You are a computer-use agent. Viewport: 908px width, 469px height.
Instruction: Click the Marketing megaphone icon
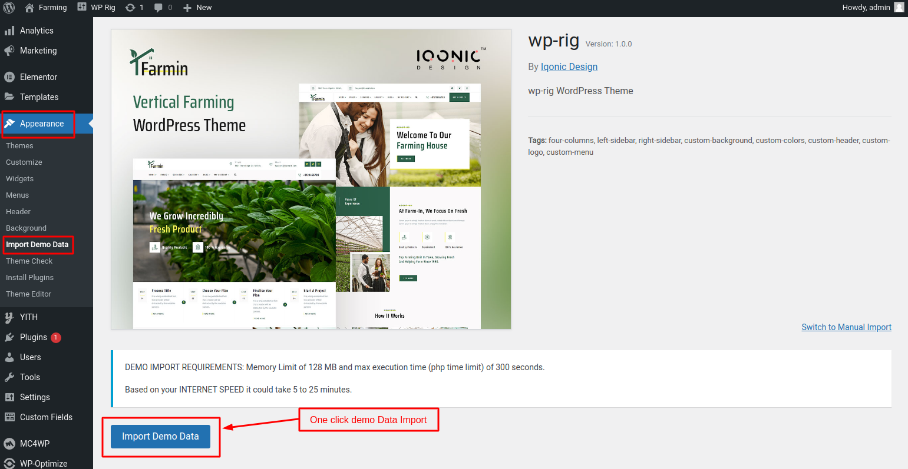click(x=9, y=51)
